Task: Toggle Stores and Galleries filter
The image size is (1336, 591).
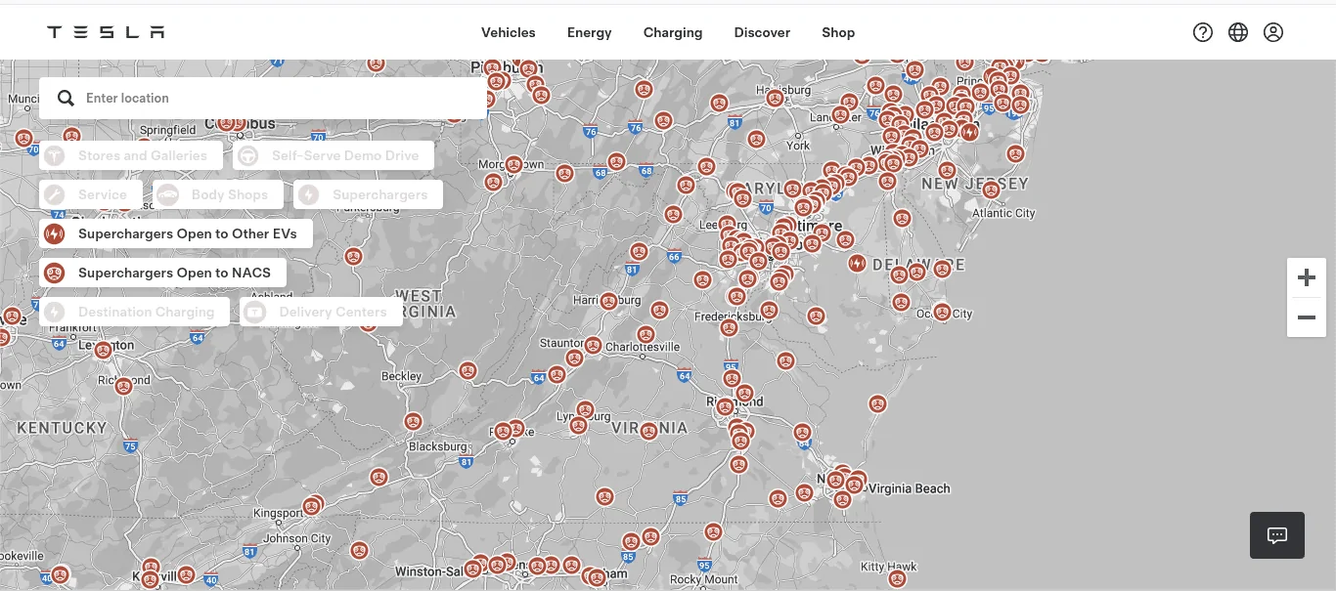Action: pos(131,155)
